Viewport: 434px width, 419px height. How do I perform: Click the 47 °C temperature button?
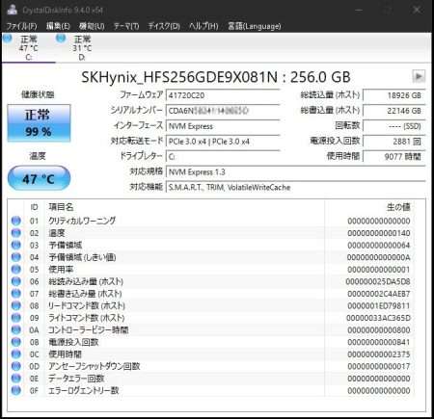coord(39,178)
